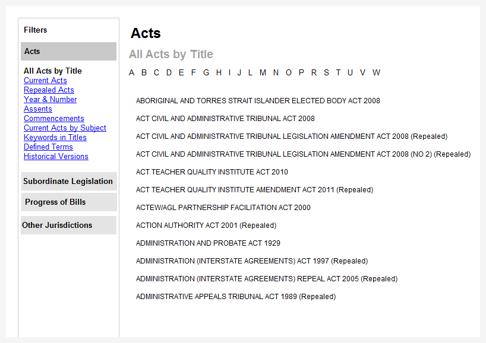Open Action Authority Act 2001 (Repealed)
Screen dimensions: 486x343
click(x=206, y=226)
